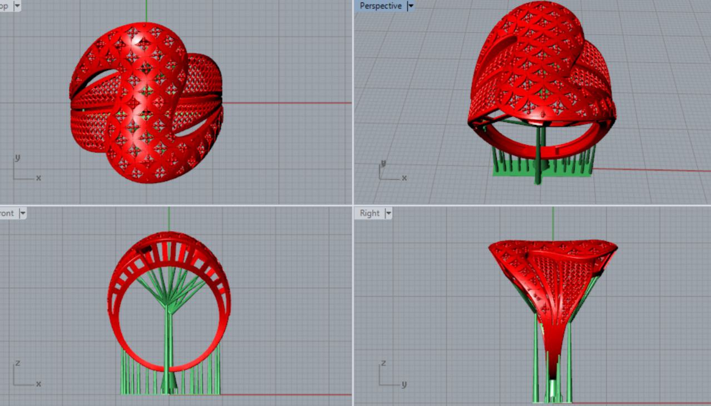Select the green tree support trunk in Front view

point(169,340)
